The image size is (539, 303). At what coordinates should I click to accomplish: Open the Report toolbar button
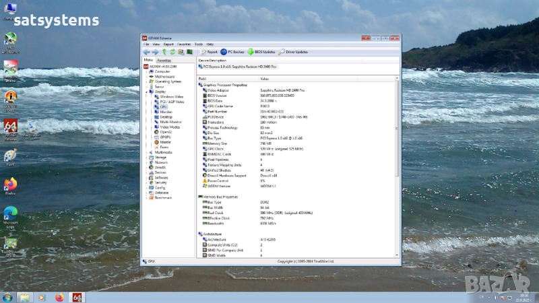208,52
